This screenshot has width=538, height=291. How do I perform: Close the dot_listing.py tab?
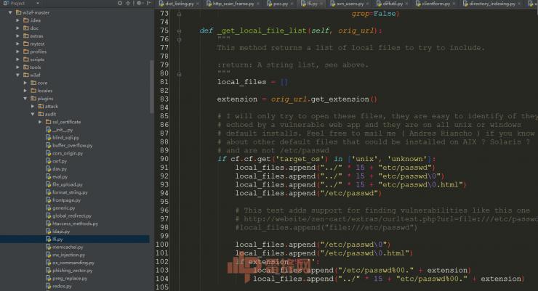pyautogui.click(x=198, y=4)
